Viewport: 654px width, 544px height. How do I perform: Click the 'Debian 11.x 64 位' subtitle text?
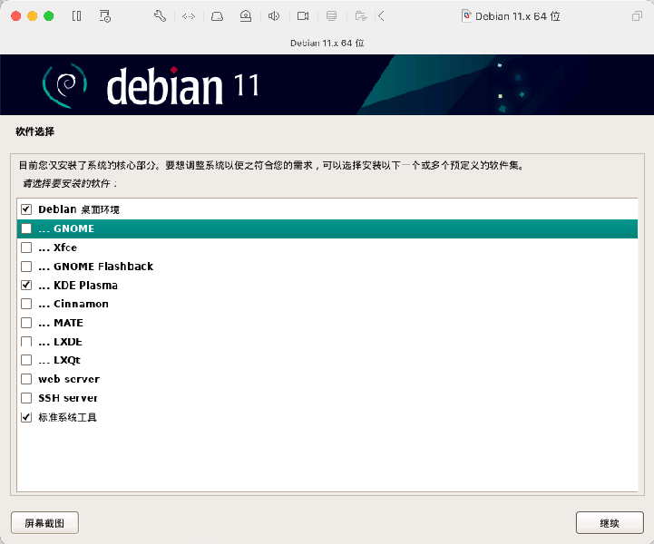[x=327, y=43]
